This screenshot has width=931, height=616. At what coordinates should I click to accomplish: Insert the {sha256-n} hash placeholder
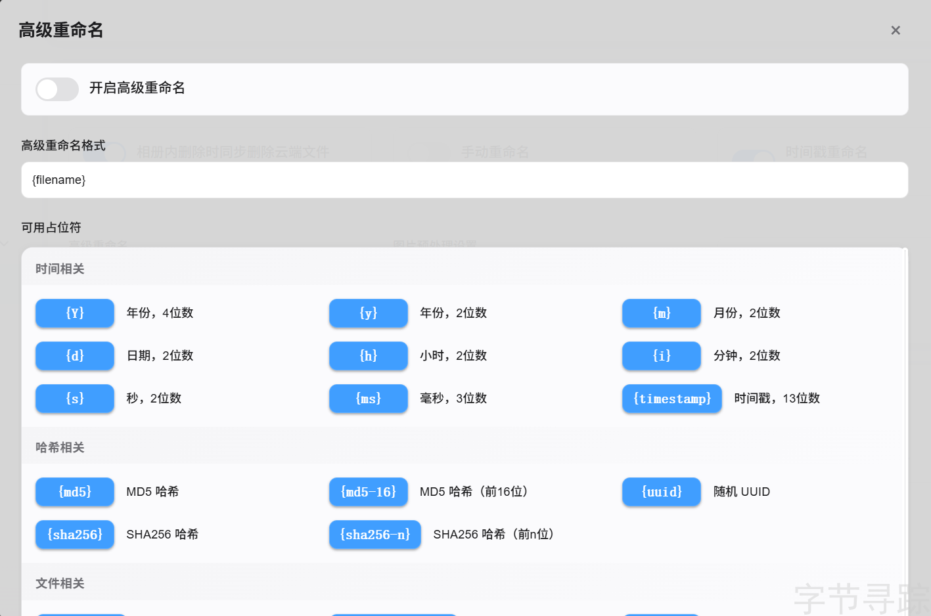(x=375, y=535)
